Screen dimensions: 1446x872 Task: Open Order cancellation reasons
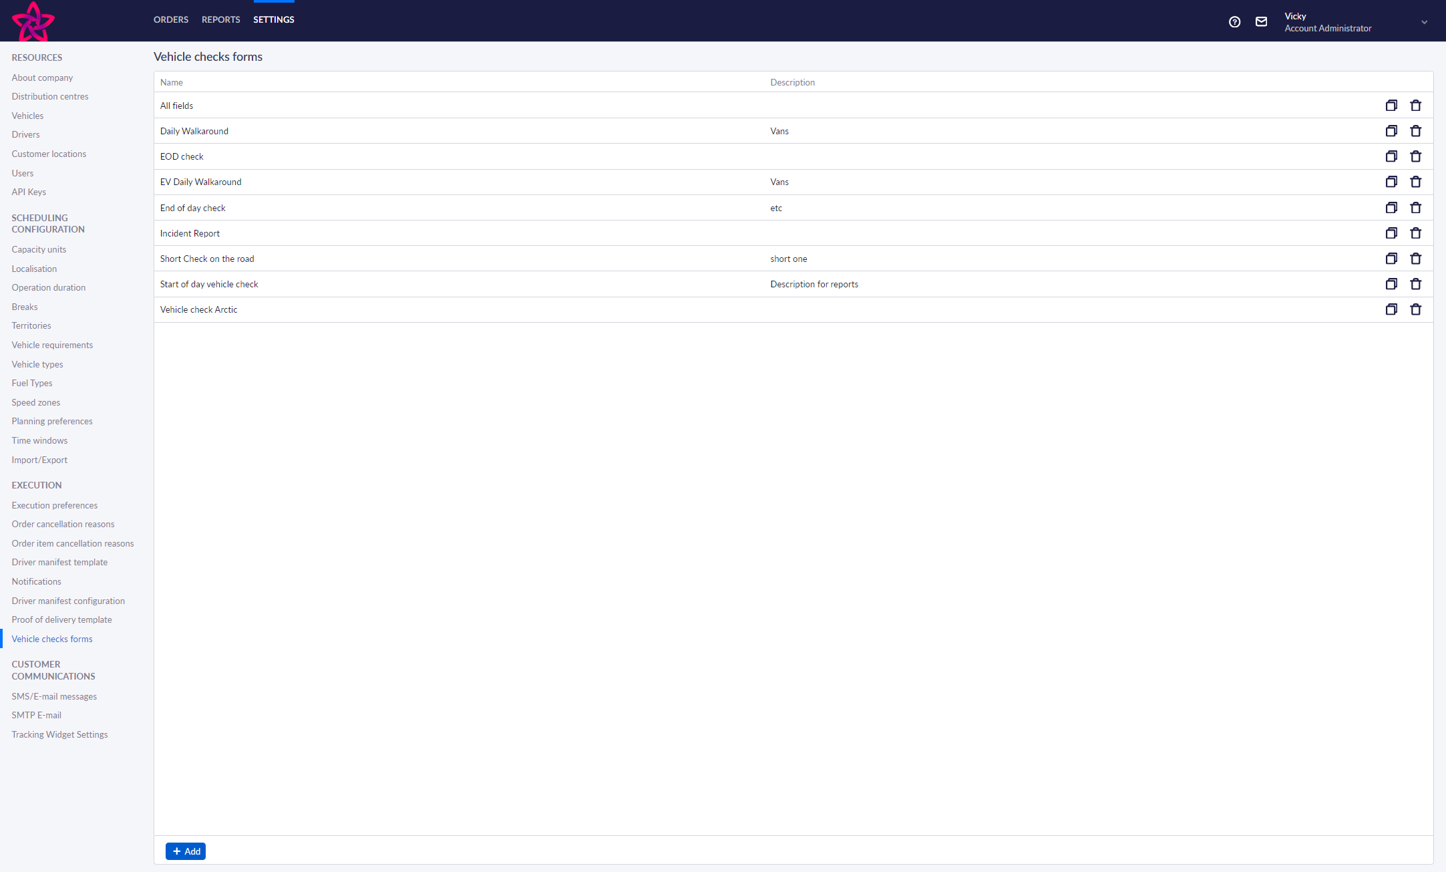click(x=63, y=524)
